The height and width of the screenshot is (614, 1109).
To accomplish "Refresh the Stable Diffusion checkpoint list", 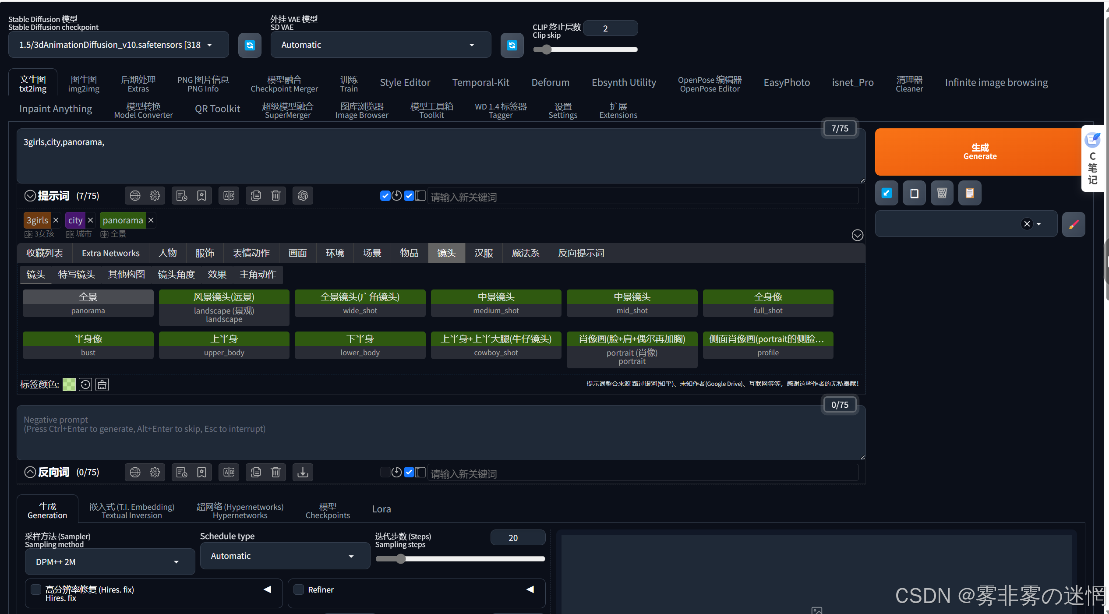I will pyautogui.click(x=250, y=45).
